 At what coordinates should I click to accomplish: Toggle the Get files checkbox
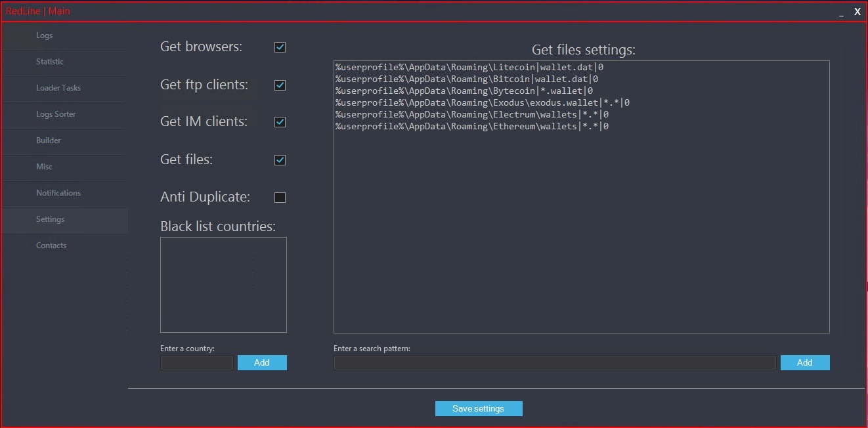point(280,160)
